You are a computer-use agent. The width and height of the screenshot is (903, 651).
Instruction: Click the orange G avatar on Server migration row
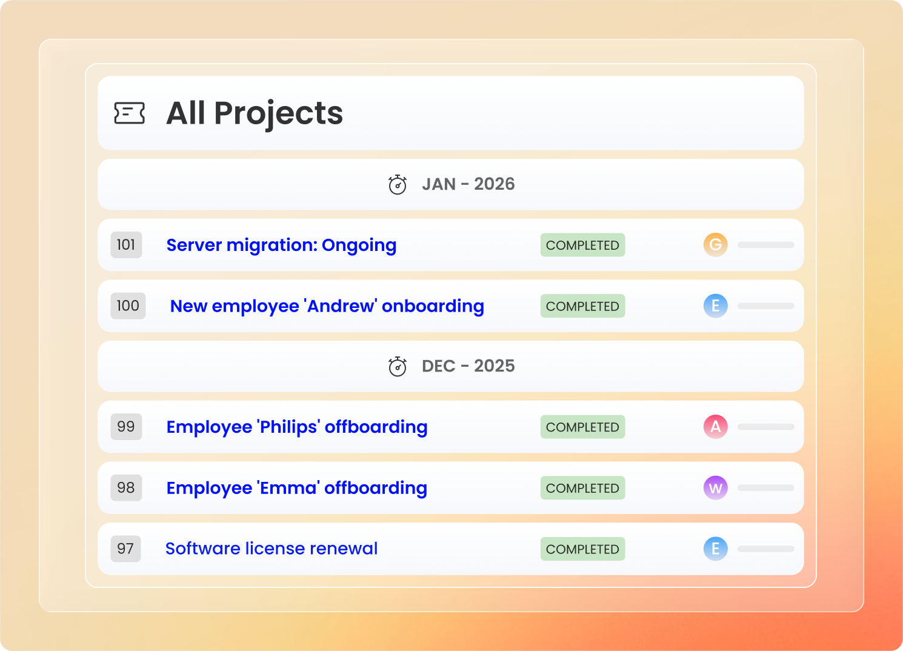click(716, 245)
